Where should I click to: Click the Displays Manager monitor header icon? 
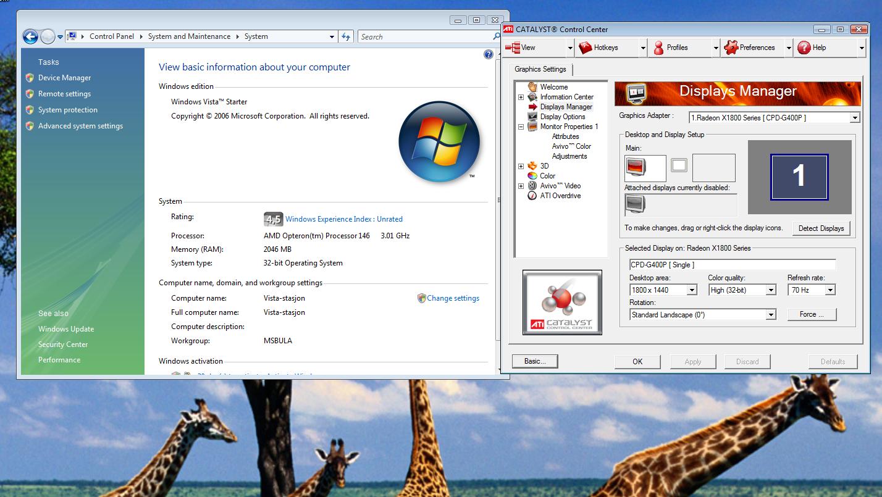tap(636, 93)
